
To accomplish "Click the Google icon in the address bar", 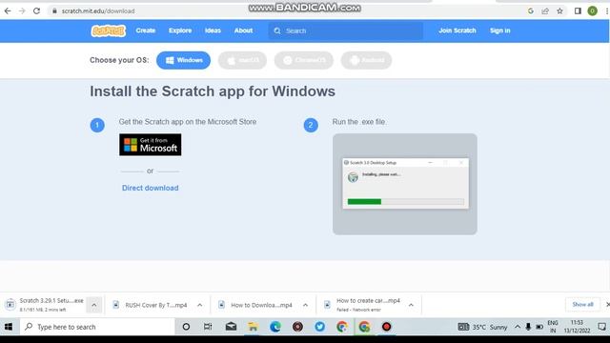I will point(531,10).
